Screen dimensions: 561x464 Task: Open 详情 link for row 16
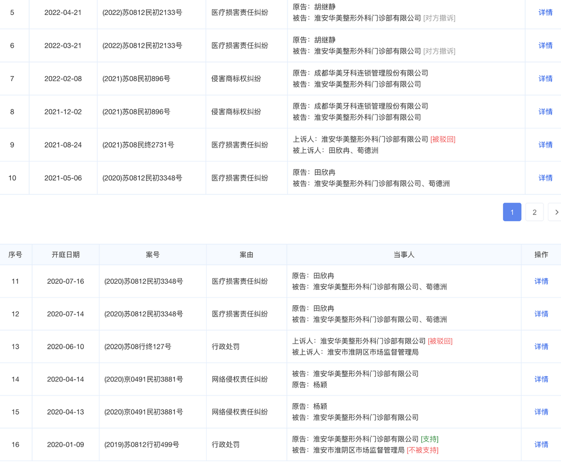pos(541,444)
